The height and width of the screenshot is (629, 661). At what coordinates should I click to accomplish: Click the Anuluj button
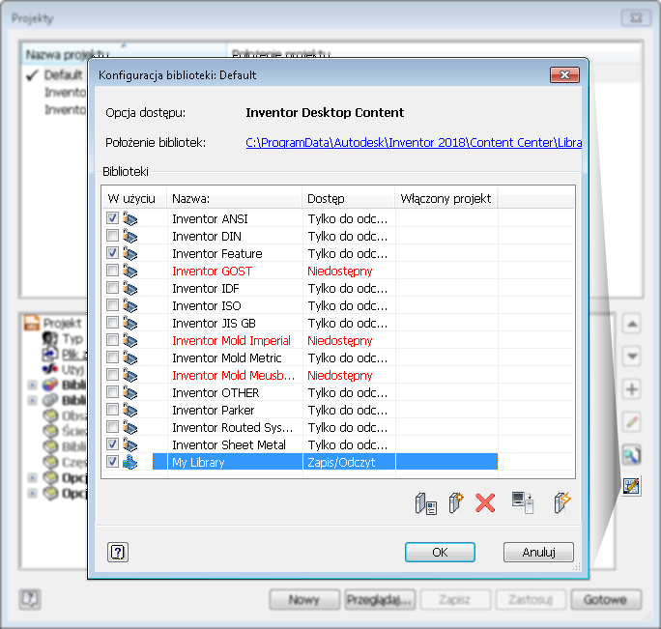(538, 553)
